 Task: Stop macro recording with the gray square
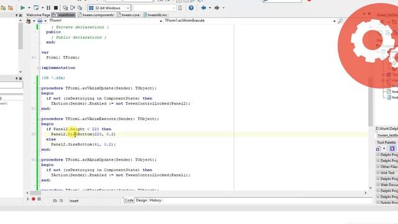pos(39,199)
